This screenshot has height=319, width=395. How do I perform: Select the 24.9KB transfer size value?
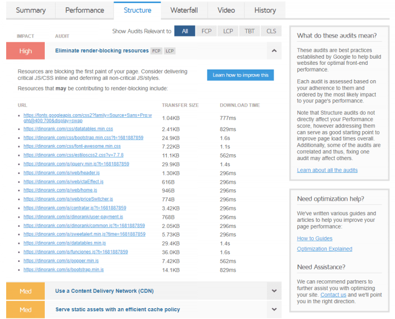(x=171, y=138)
